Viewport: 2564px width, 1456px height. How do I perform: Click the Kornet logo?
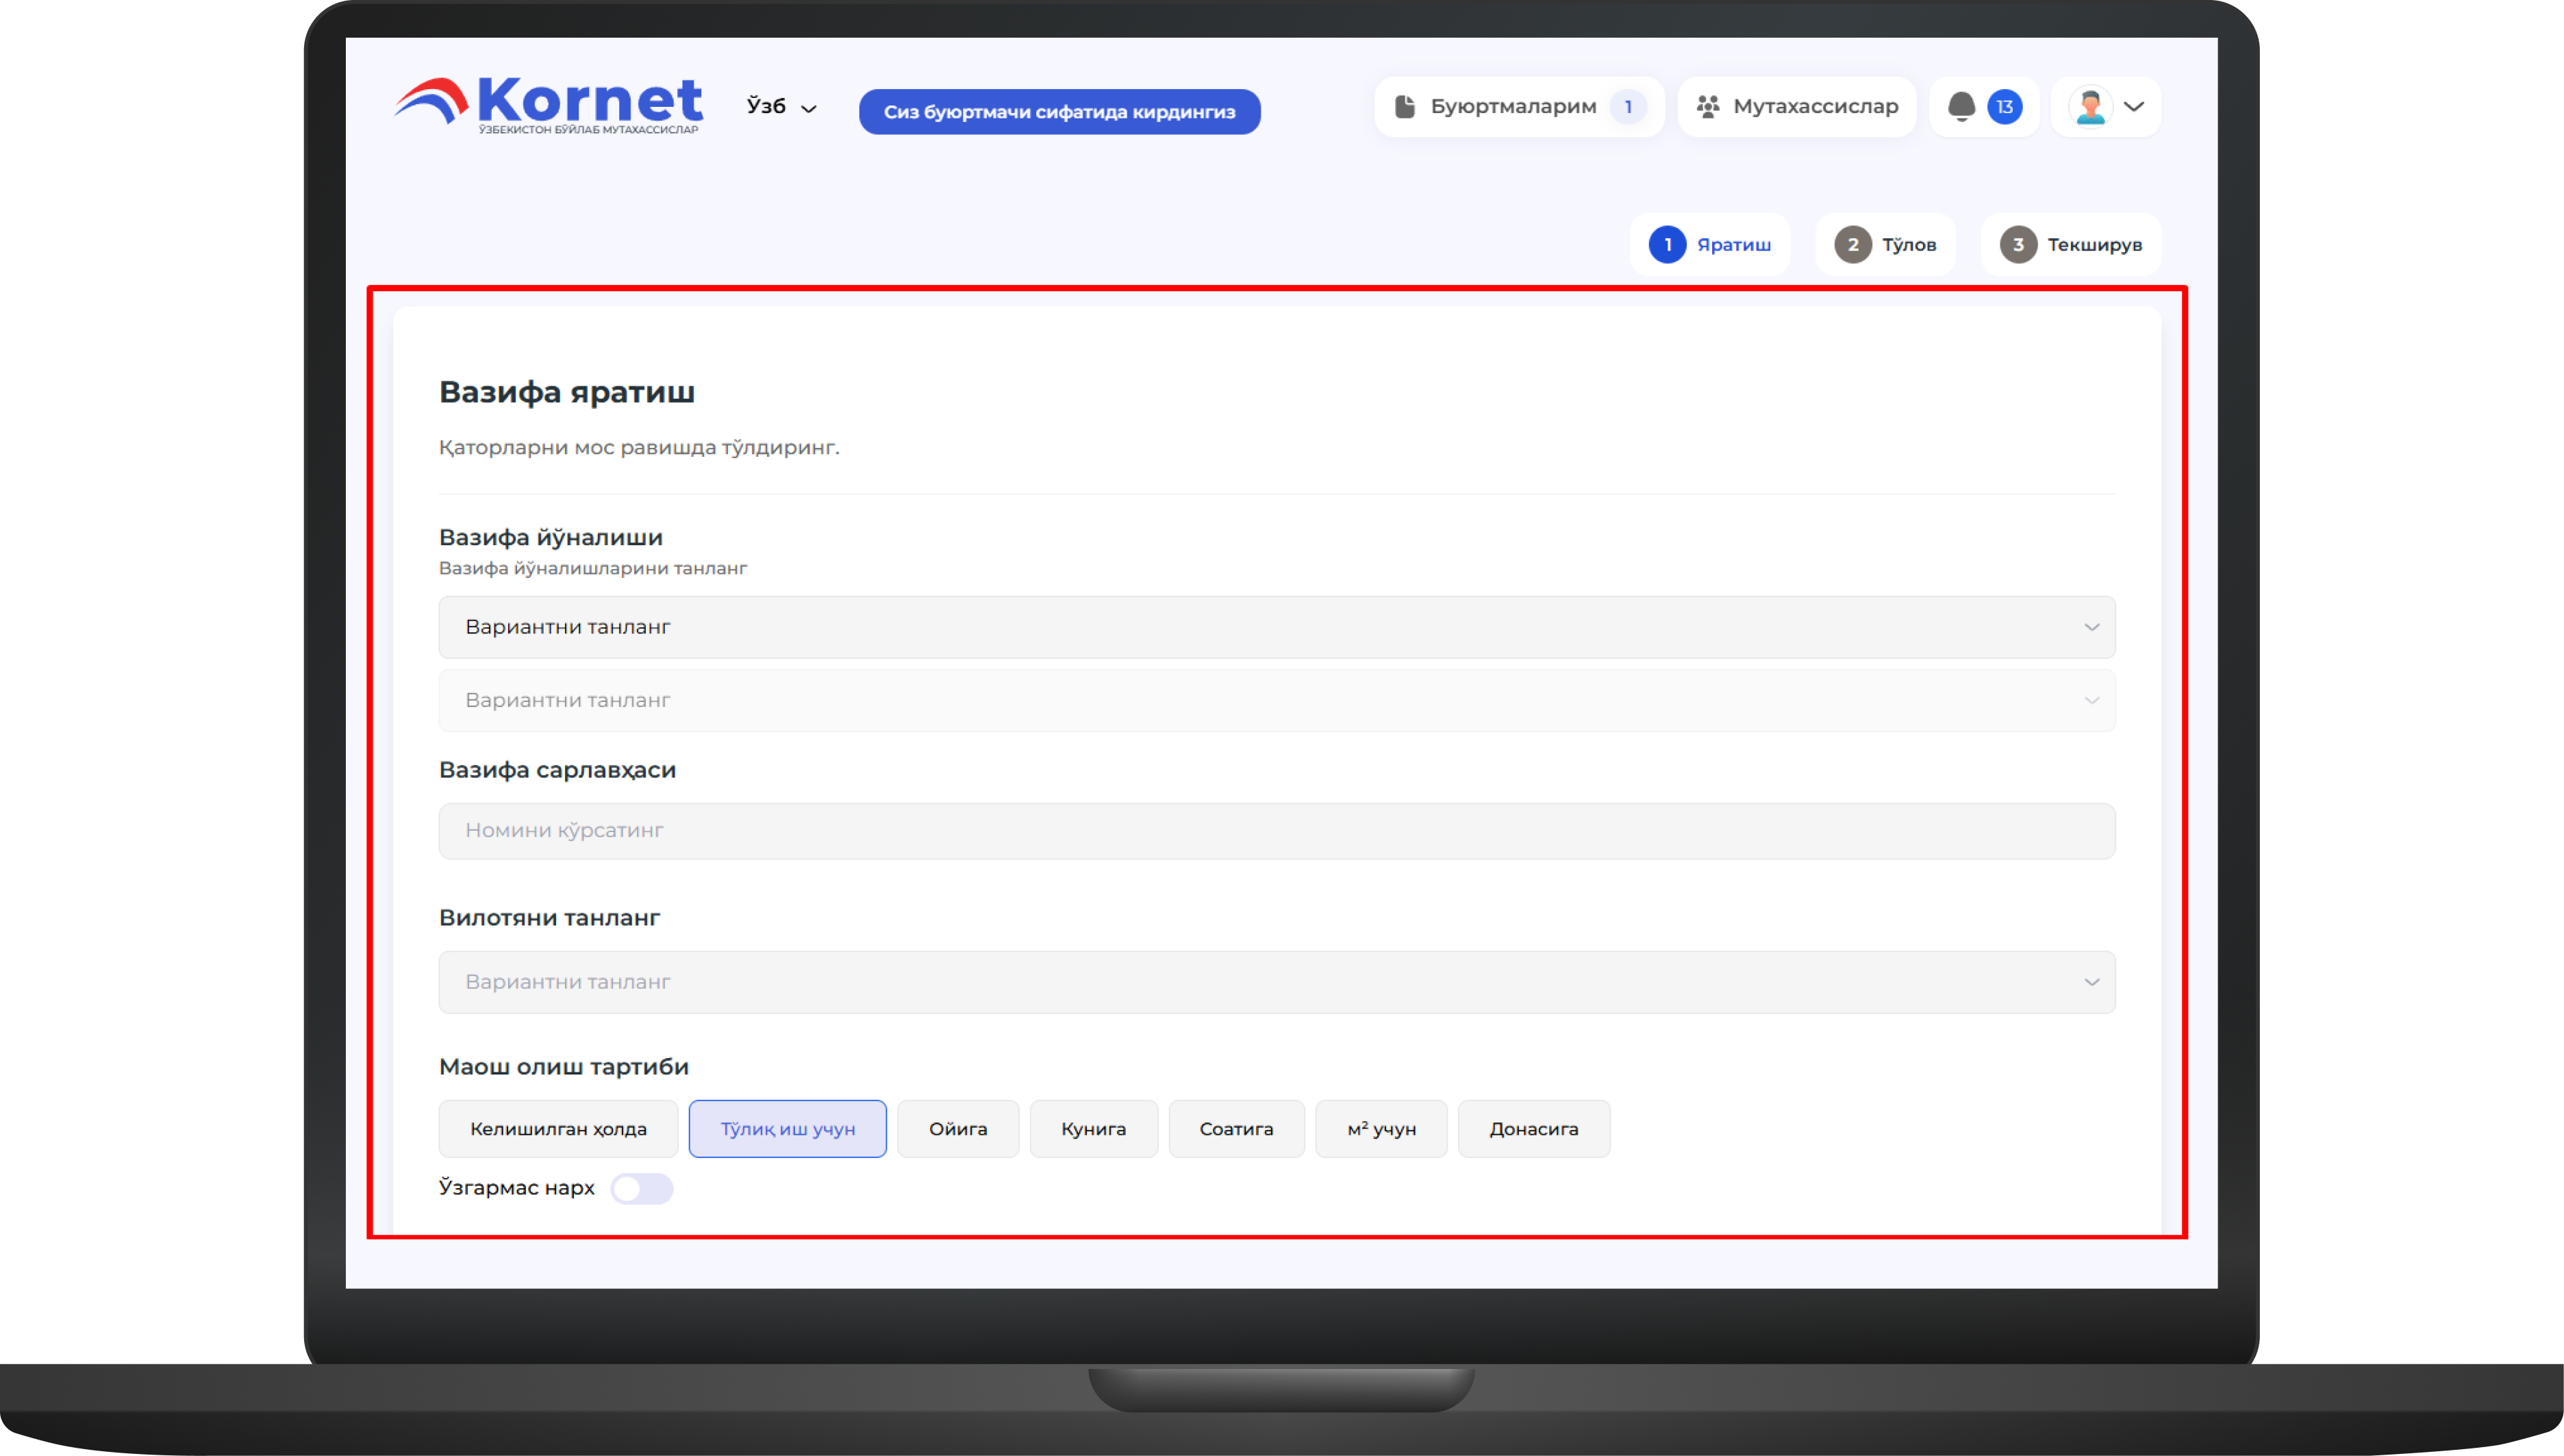pyautogui.click(x=548, y=105)
